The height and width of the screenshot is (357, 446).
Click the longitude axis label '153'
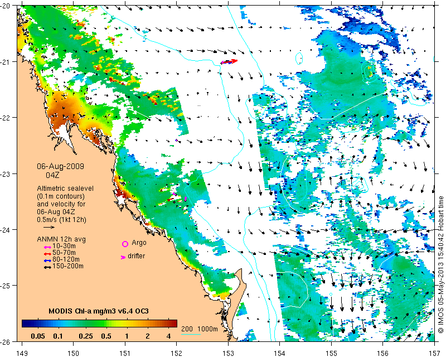[228, 353]
